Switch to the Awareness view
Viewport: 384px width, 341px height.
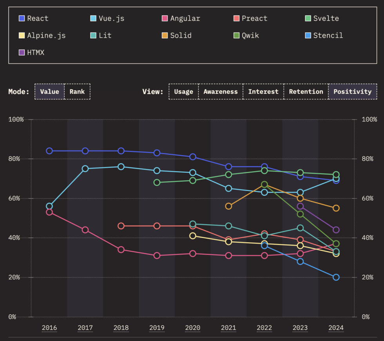pos(221,92)
